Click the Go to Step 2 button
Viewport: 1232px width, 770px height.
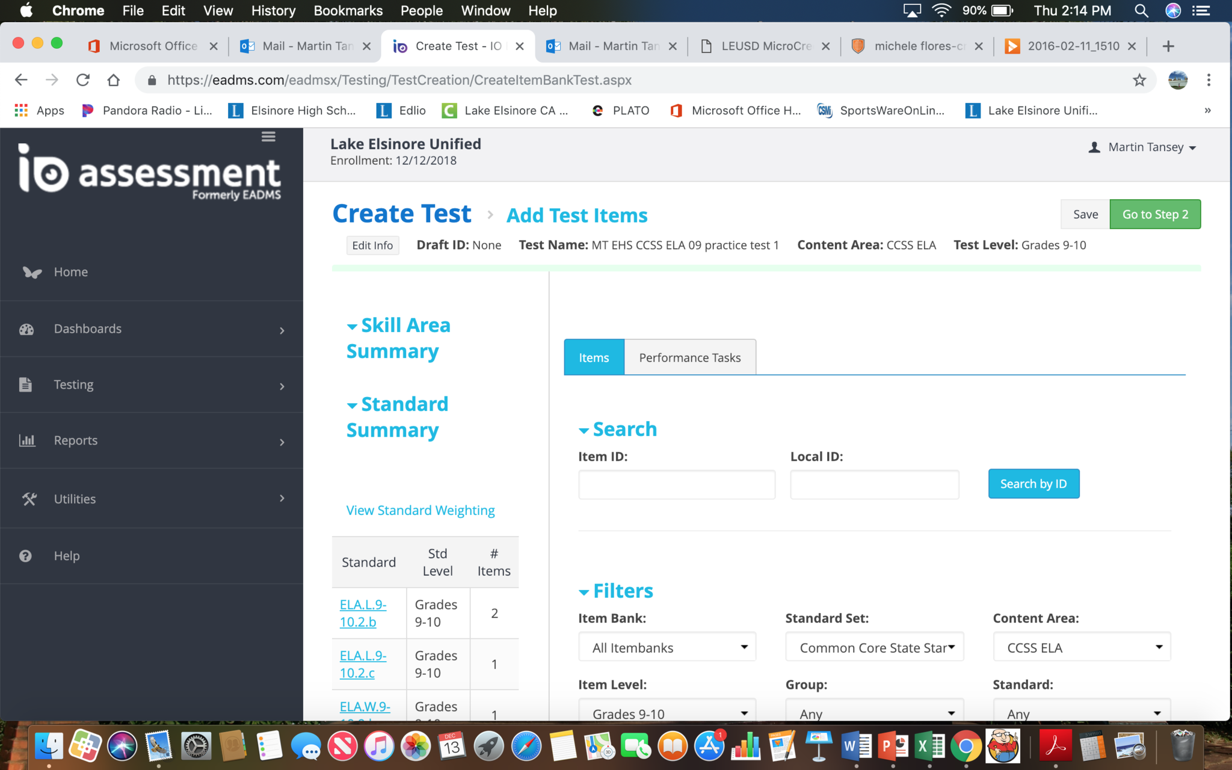pos(1154,214)
